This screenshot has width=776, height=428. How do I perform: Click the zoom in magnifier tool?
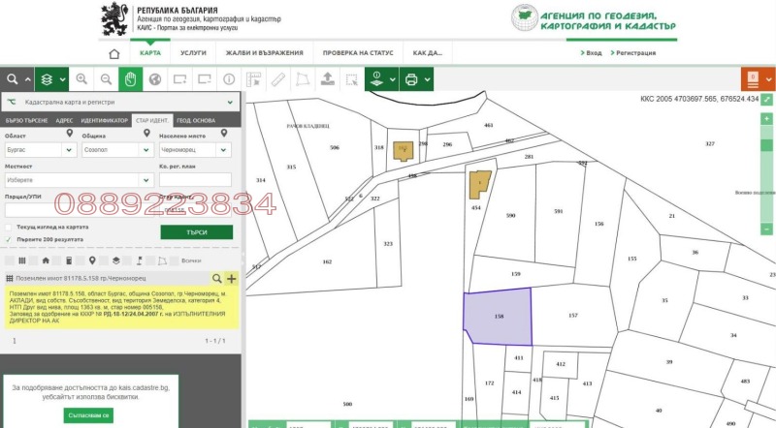click(80, 78)
